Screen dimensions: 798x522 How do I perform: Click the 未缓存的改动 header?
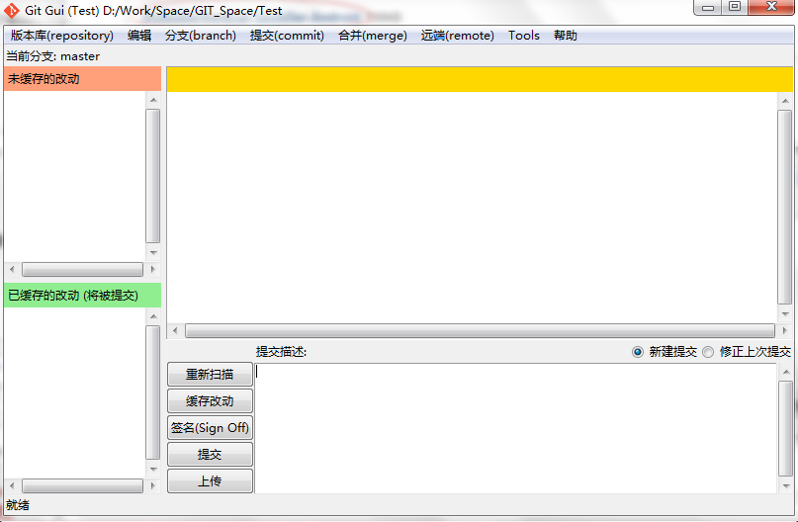coord(82,79)
